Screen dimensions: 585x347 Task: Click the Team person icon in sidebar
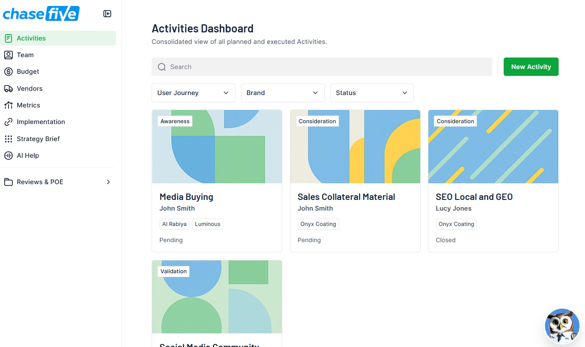[8, 55]
